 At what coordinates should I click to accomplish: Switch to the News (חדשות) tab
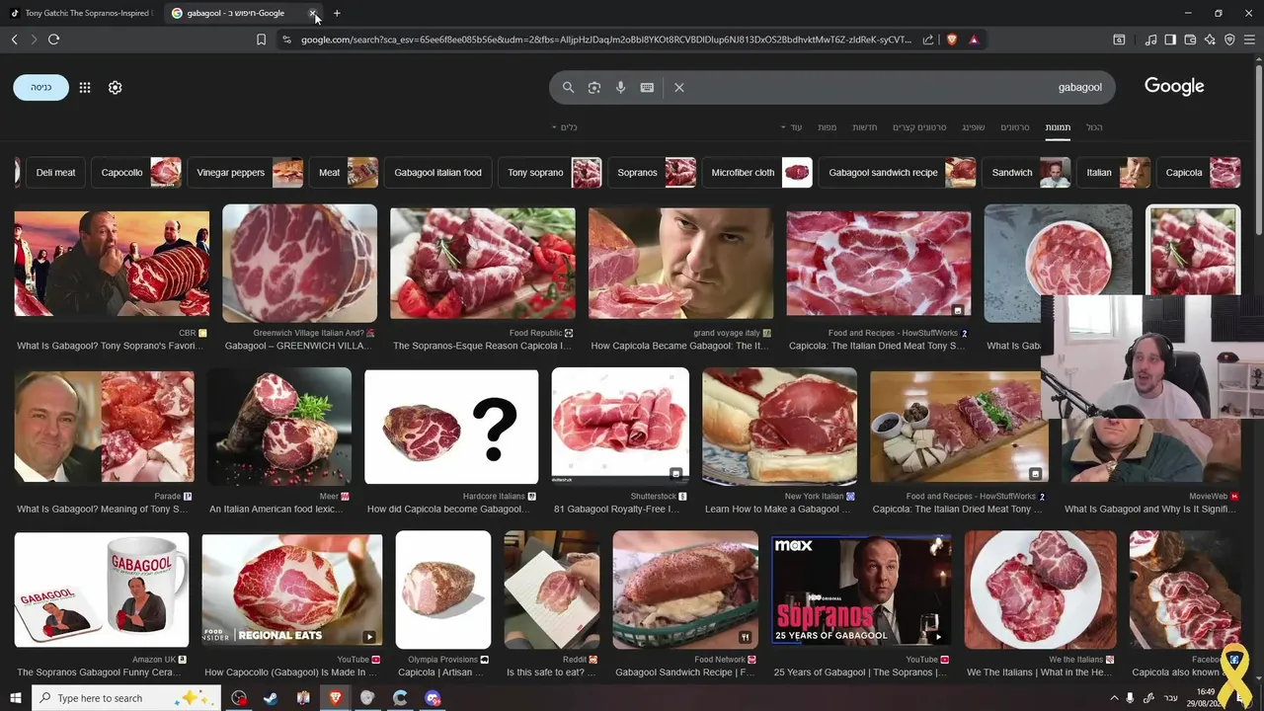point(865,127)
